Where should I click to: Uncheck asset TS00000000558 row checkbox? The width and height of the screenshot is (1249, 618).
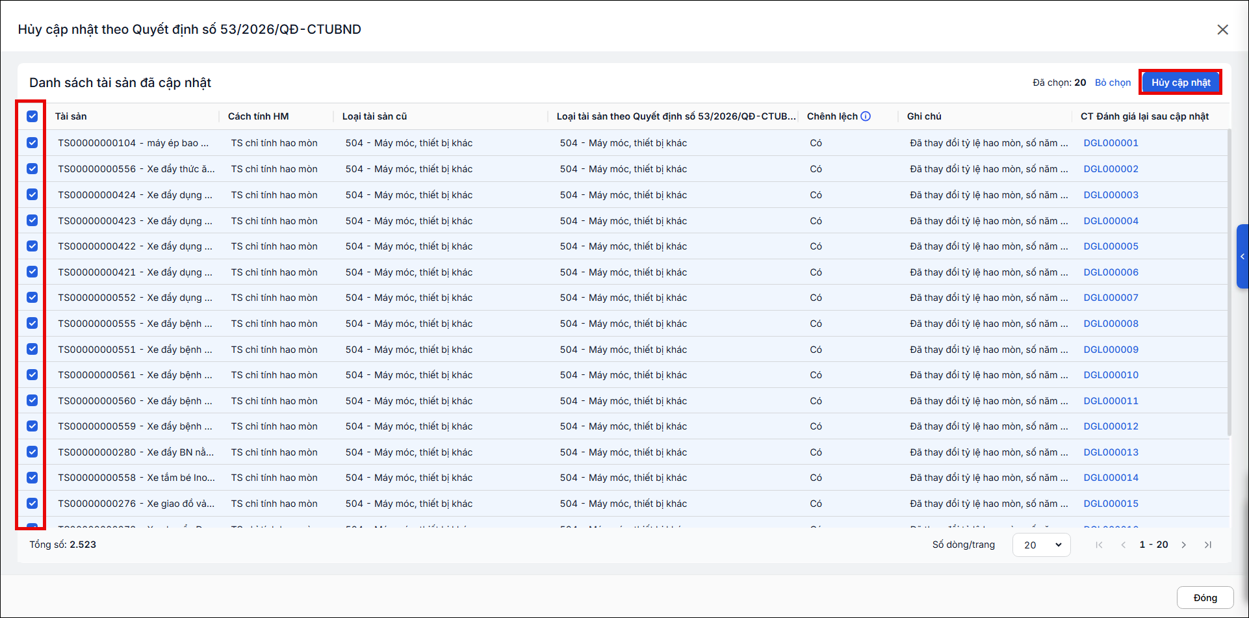(x=32, y=478)
